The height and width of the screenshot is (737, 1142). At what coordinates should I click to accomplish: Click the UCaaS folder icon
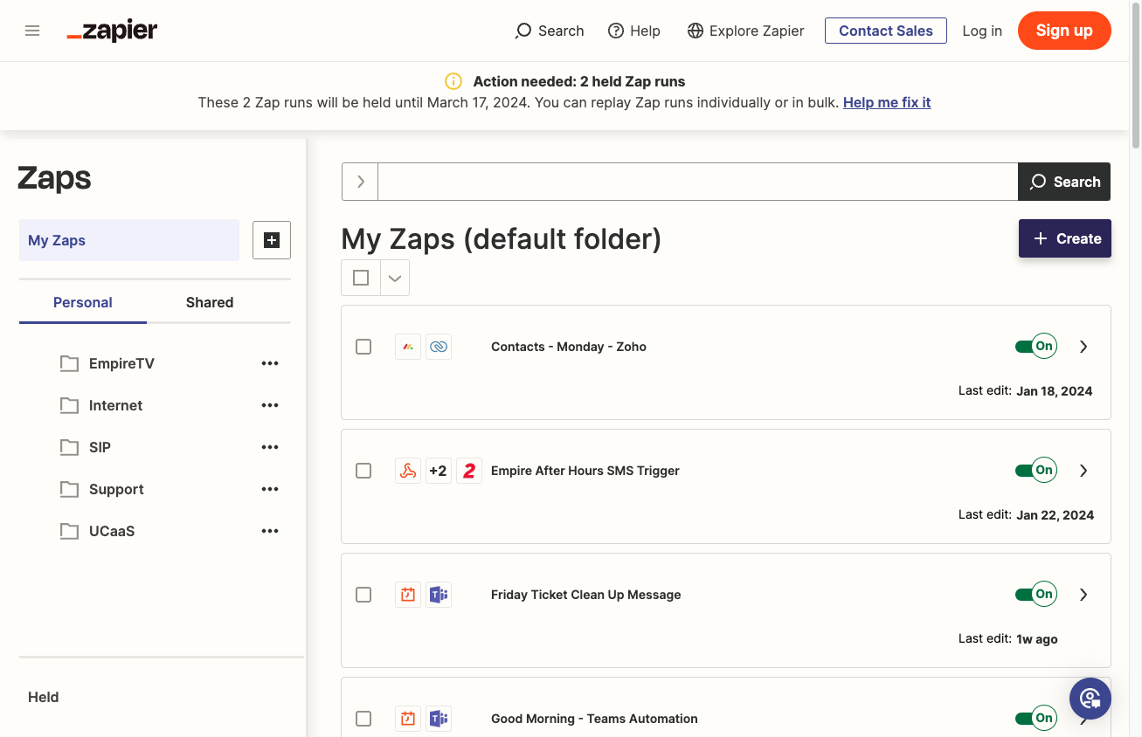(x=69, y=531)
